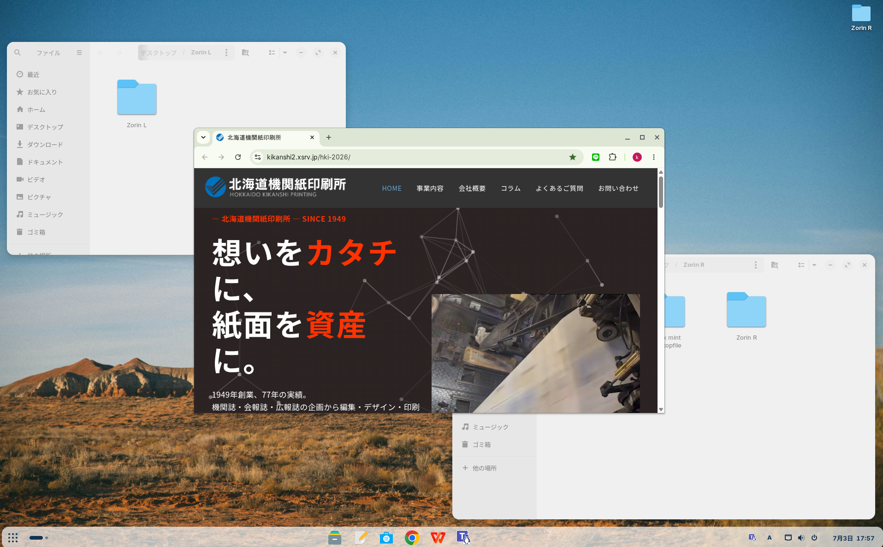Open 会社概要 in the website nav
Screen dimensions: 883x547
[472, 188]
